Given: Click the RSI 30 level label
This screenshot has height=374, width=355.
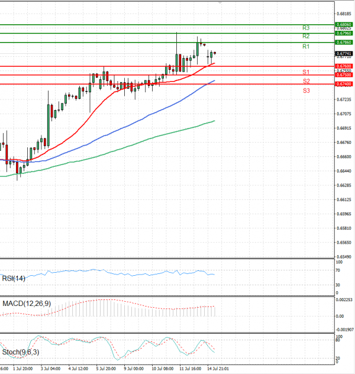Looking at the screenshot, I should pos(338,285).
